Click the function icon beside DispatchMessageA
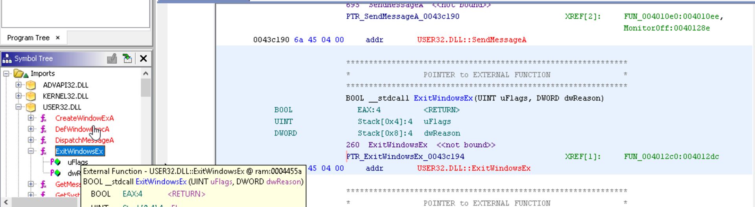Screen dimensions: 755x207 point(44,140)
